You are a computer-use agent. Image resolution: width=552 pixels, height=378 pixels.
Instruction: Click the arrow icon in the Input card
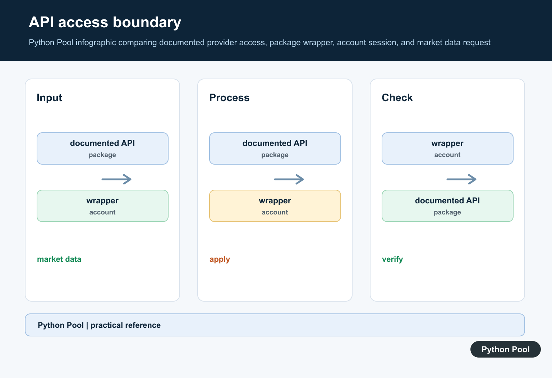(116, 179)
